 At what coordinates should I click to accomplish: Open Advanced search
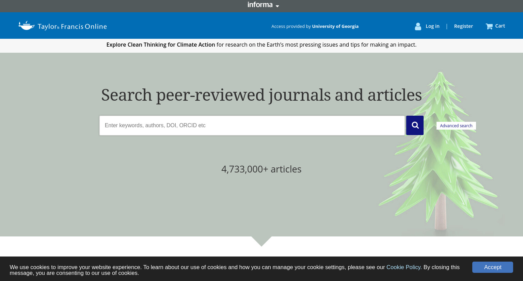tap(456, 126)
